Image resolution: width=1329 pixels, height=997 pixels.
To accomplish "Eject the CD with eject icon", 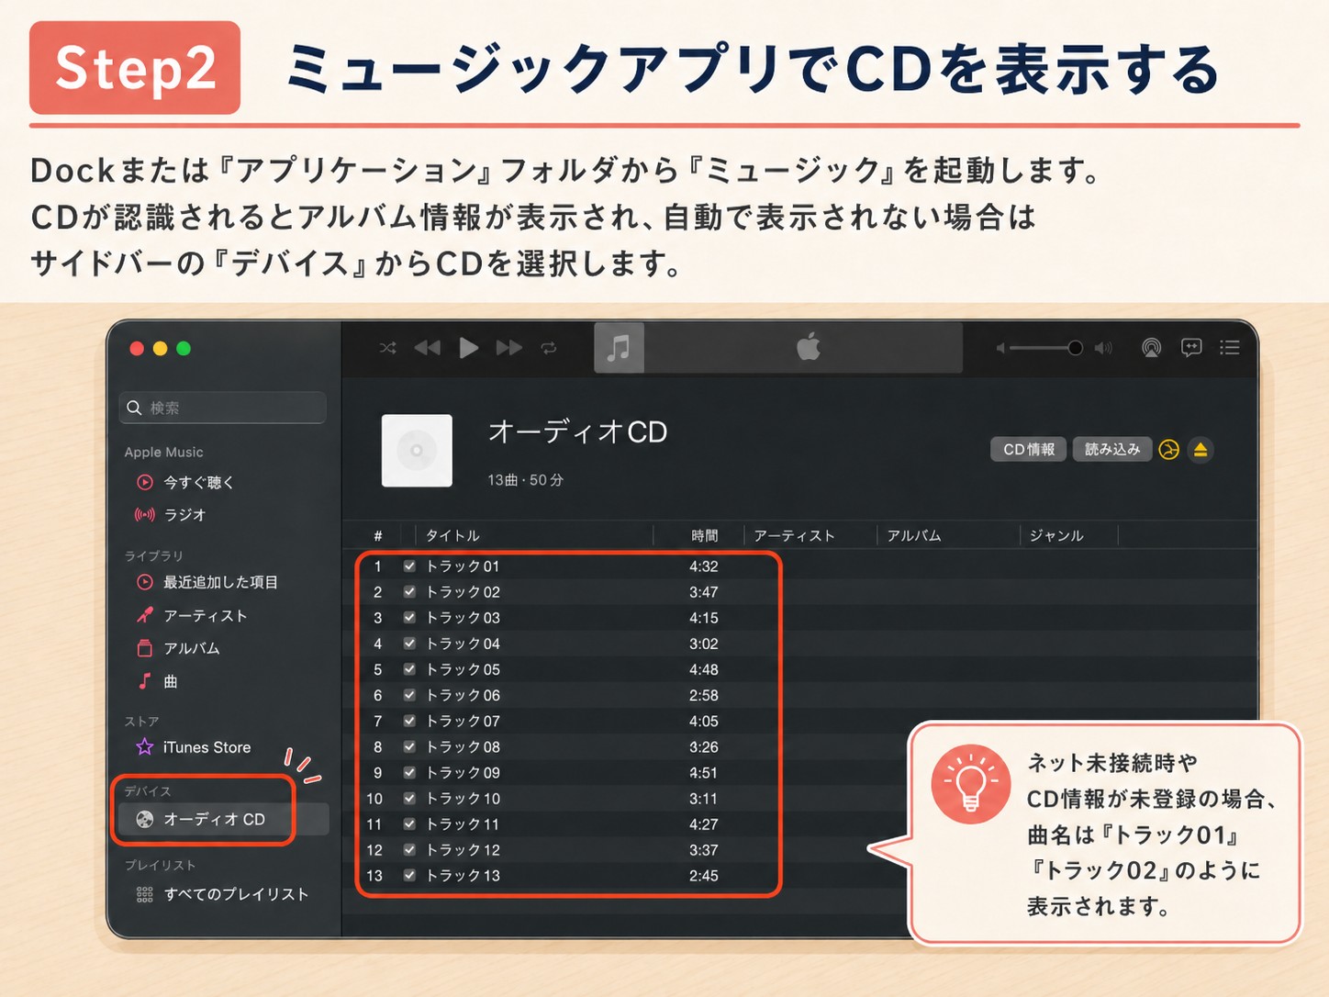I will [x=1201, y=450].
